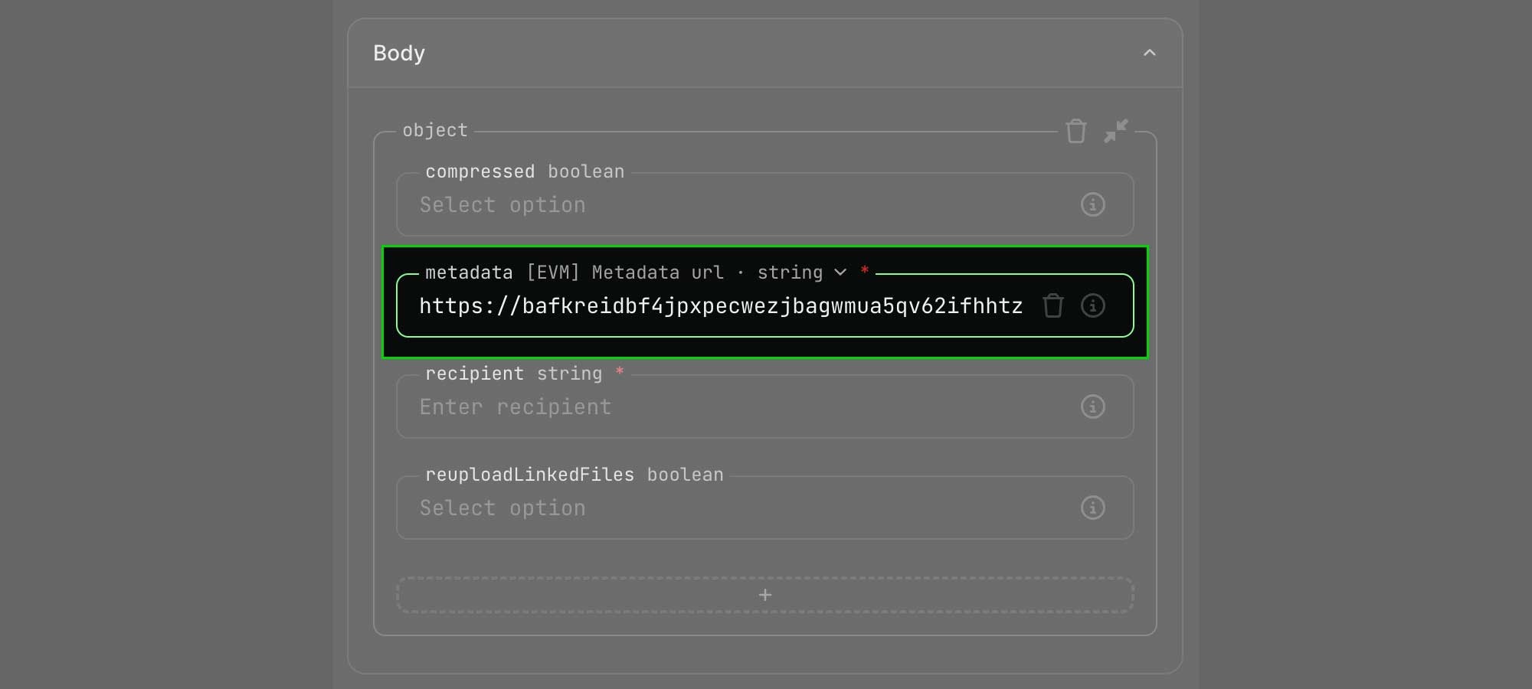View the metadata field info icon
Viewport: 1532px width, 689px height.
point(1093,305)
